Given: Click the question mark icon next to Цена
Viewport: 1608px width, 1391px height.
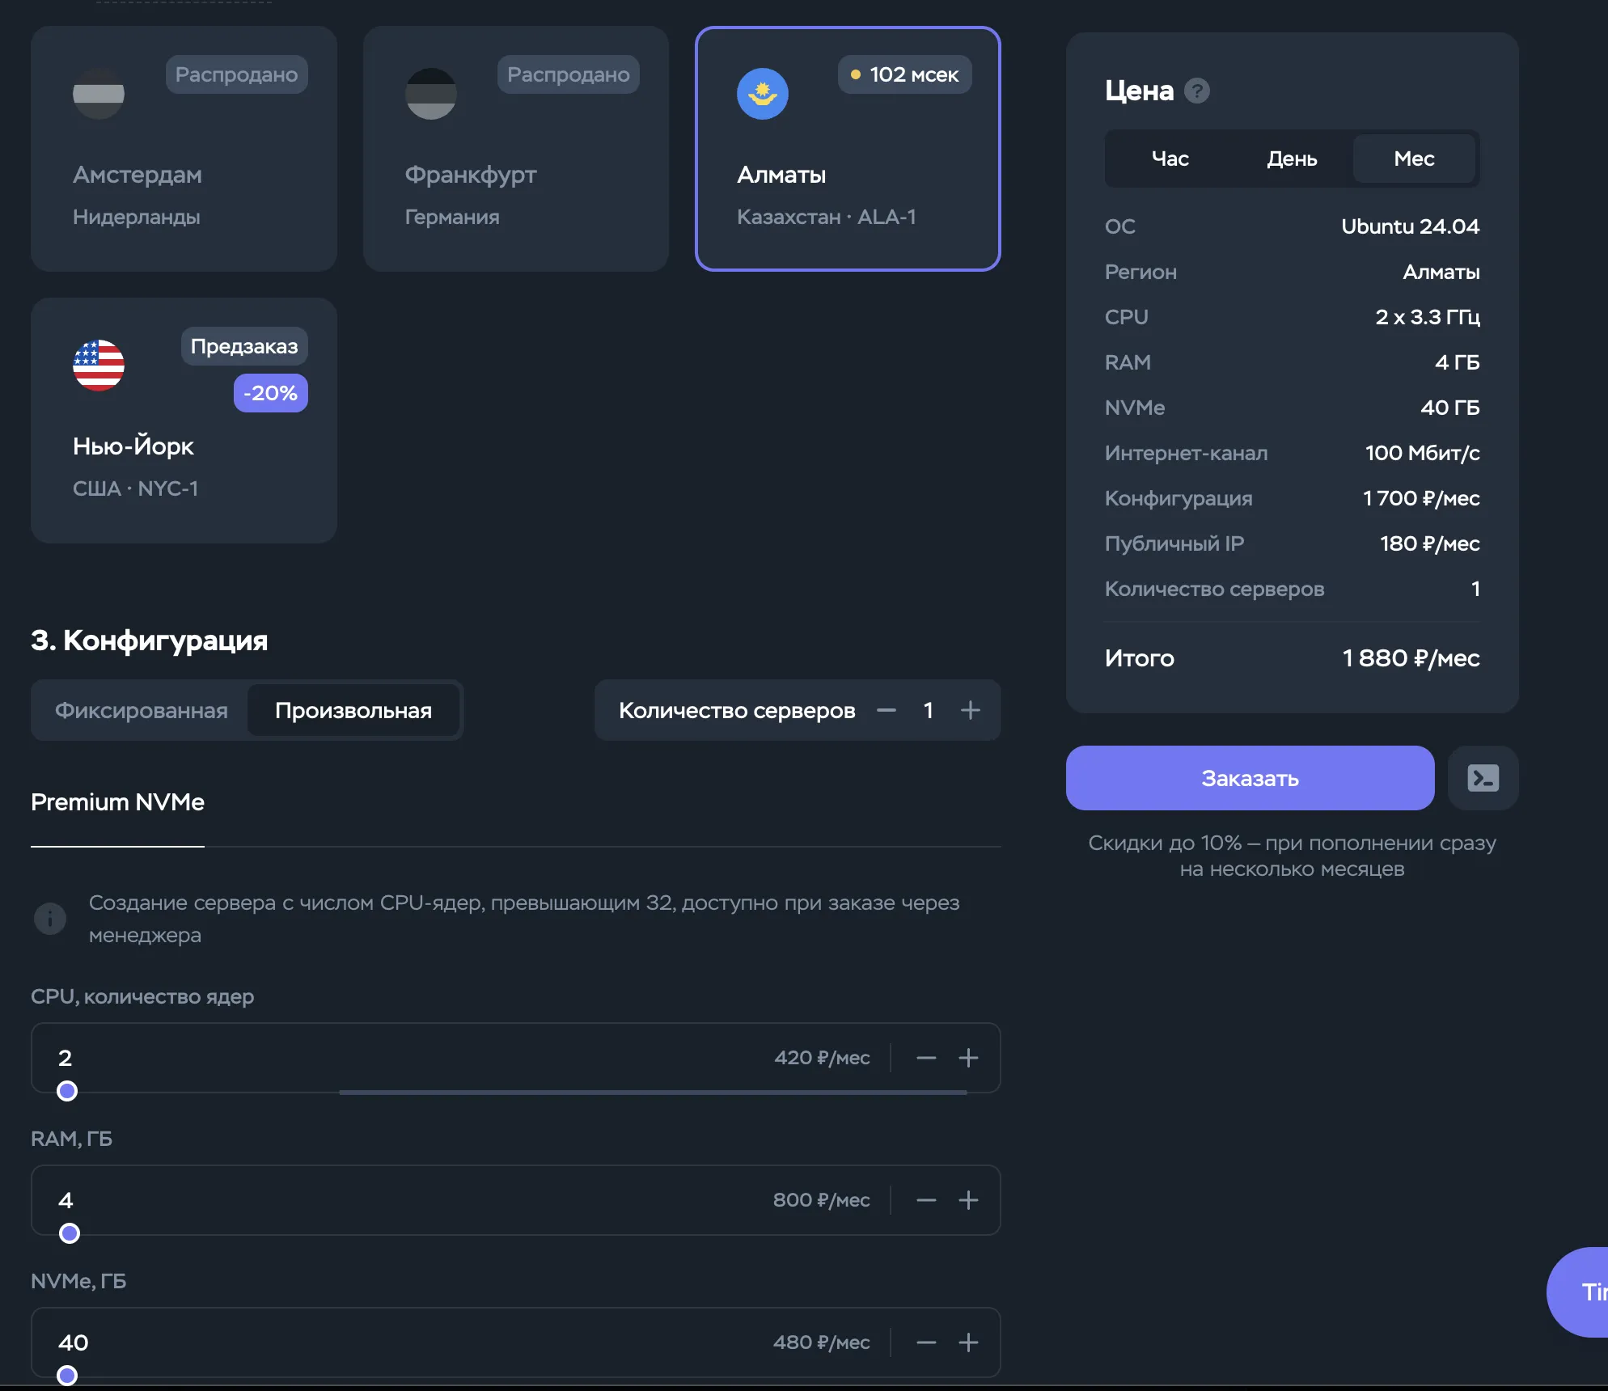Looking at the screenshot, I should pyautogui.click(x=1197, y=91).
